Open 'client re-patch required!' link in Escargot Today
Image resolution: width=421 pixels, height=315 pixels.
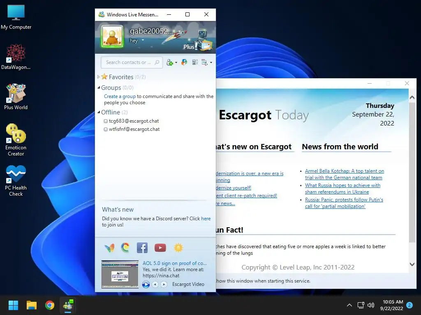pos(247,196)
